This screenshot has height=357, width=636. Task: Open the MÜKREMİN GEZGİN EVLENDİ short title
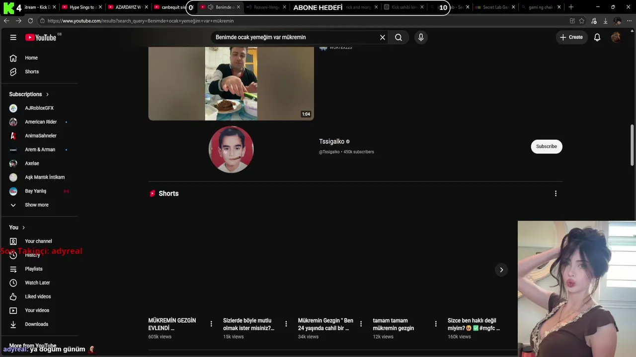(x=172, y=324)
